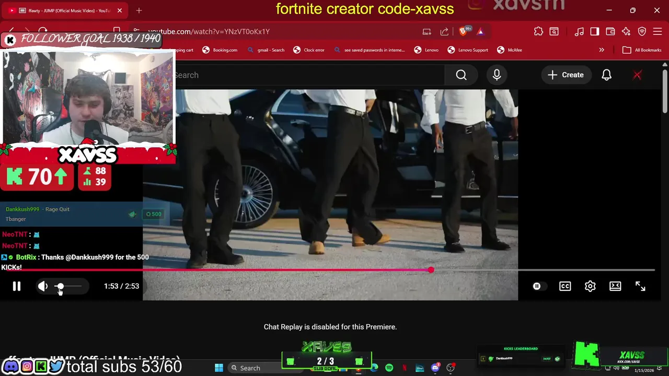Viewport: 669px width, 376px height.
Task: Expand hidden bookmarks chevron
Action: click(602, 50)
